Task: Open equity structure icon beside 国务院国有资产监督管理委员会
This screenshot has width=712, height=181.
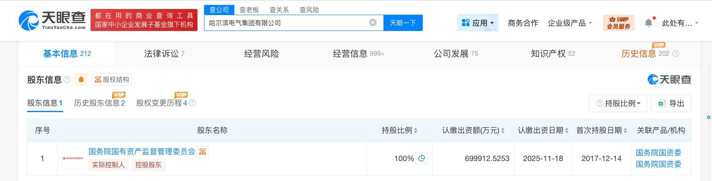Action: pyautogui.click(x=202, y=152)
